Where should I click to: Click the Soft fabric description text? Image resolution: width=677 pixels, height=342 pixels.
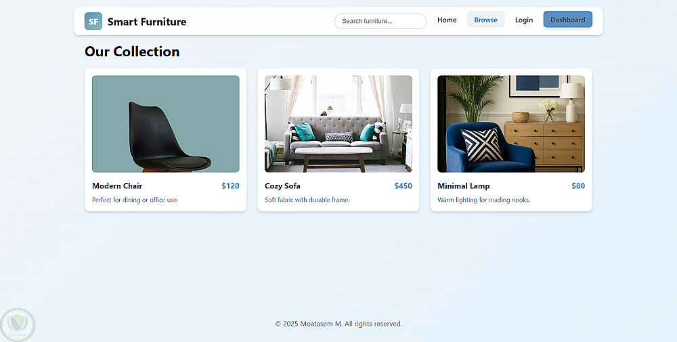click(307, 200)
